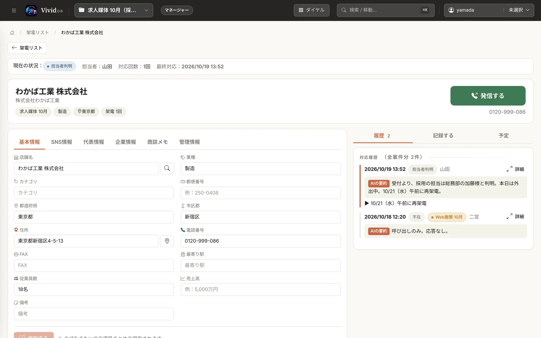Click the 担当者判明 status badge
541x338 pixels.
tap(60, 66)
